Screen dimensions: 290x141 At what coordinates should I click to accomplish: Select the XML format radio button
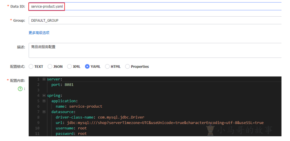point(69,66)
